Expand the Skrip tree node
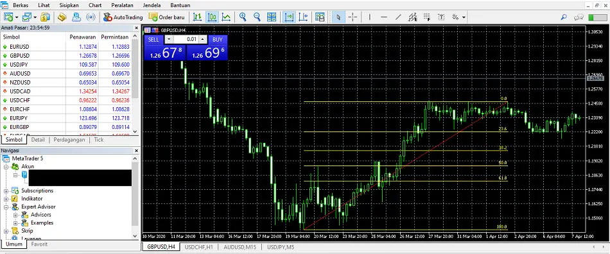 click(6, 231)
